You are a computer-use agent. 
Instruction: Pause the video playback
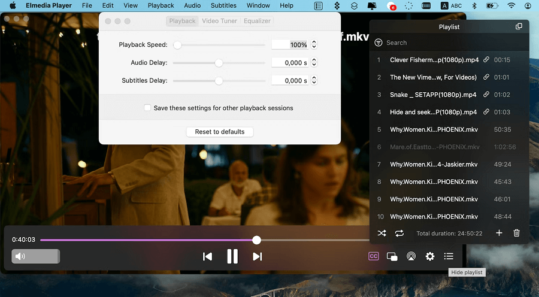[x=232, y=256]
